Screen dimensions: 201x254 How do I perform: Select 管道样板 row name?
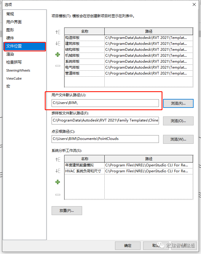[x=84, y=73]
